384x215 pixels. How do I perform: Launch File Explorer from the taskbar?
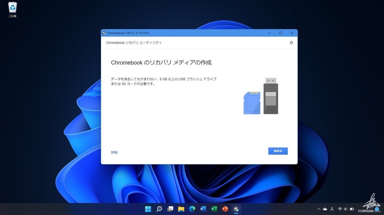181,209
